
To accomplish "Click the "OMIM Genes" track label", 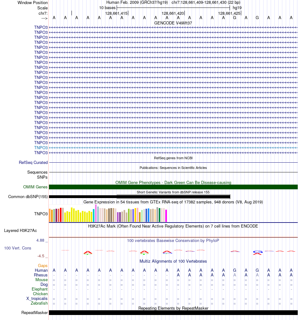I will (35, 187).
